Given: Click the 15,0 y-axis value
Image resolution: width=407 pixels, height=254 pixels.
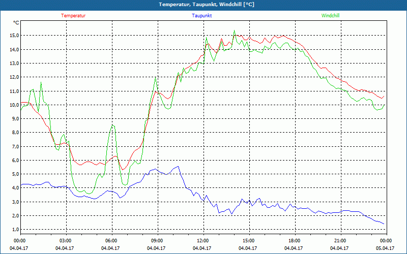Looking at the screenshot, I should click(x=15, y=36).
